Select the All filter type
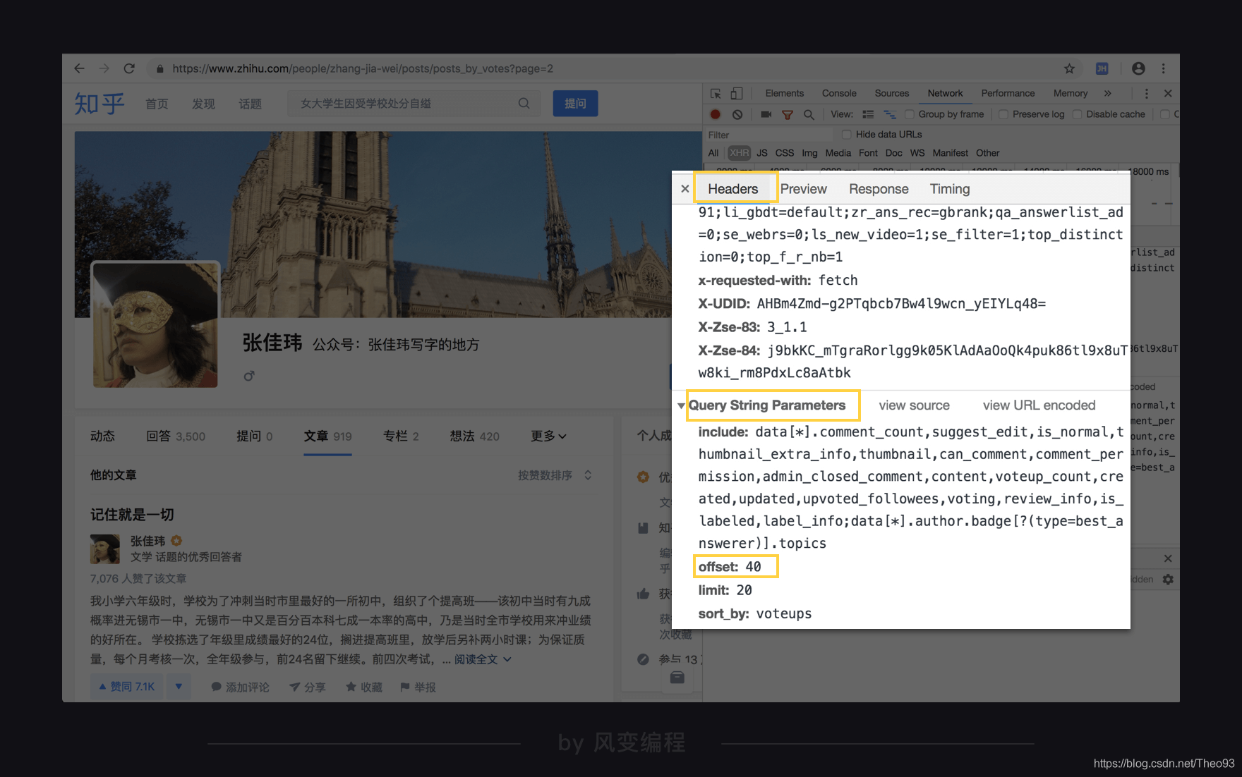 pyautogui.click(x=713, y=153)
